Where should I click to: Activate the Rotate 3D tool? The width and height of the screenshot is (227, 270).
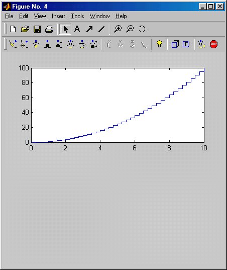click(x=142, y=29)
